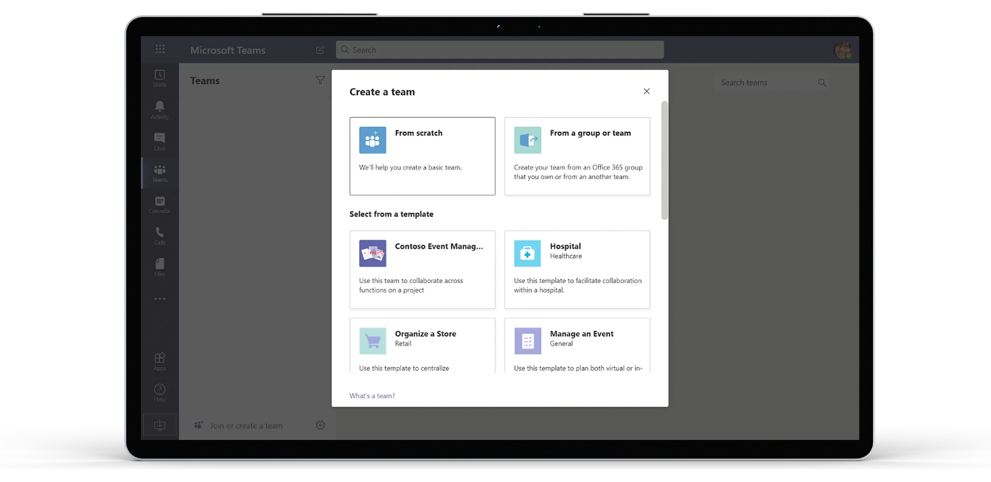Open Calendar in the sidebar
Viewport: 991px width, 482px height.
click(x=160, y=205)
